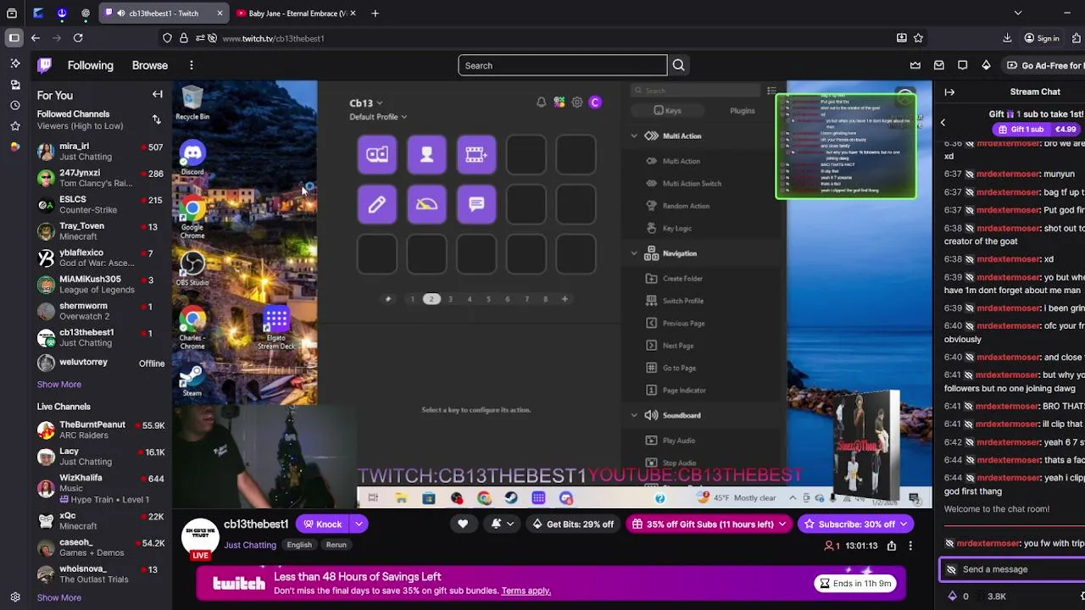Open the browser's shield protection icon
The width and height of the screenshot is (1085, 610).
tap(167, 38)
